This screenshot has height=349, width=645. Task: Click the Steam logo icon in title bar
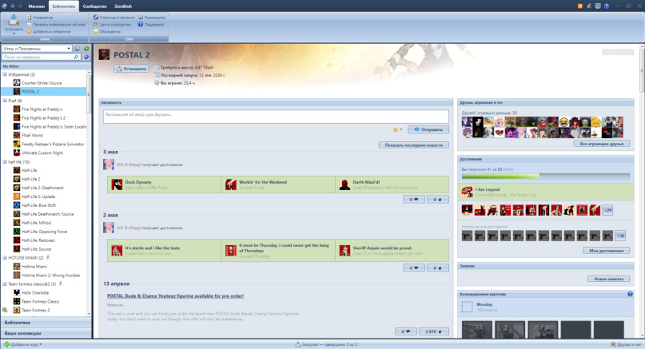5,6
